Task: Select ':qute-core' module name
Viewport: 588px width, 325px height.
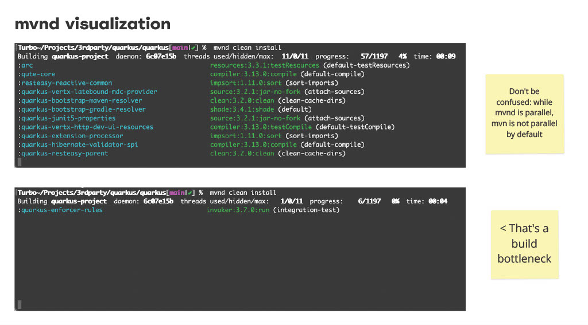Action: pyautogui.click(x=36, y=74)
